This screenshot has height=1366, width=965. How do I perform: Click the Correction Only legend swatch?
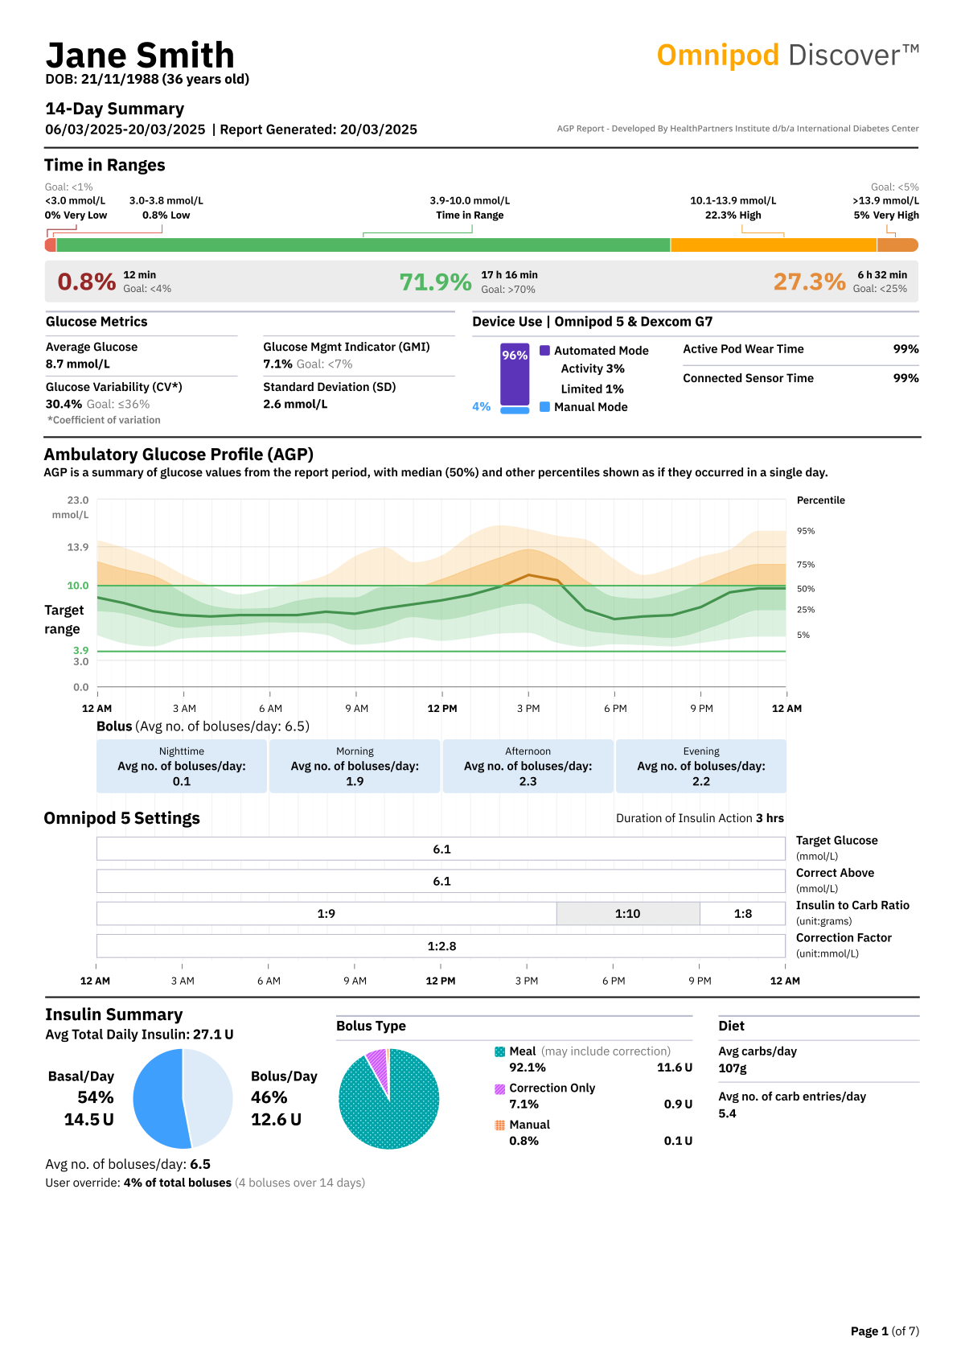499,1088
